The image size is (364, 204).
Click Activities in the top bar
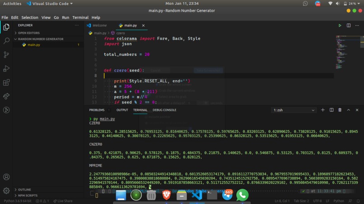[12, 4]
